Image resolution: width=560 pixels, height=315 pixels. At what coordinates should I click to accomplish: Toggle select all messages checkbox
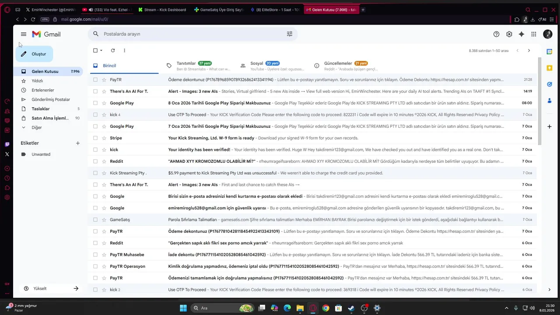[95, 50]
